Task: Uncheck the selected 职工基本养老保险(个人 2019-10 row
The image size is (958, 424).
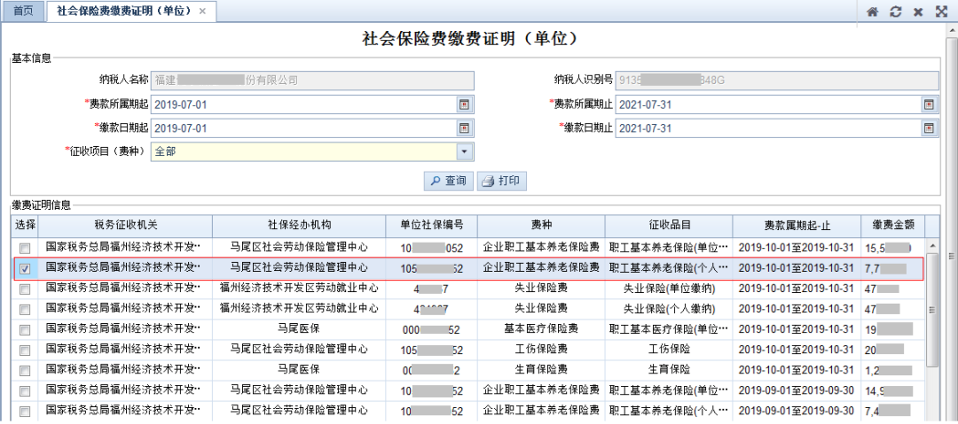Action: tap(25, 268)
